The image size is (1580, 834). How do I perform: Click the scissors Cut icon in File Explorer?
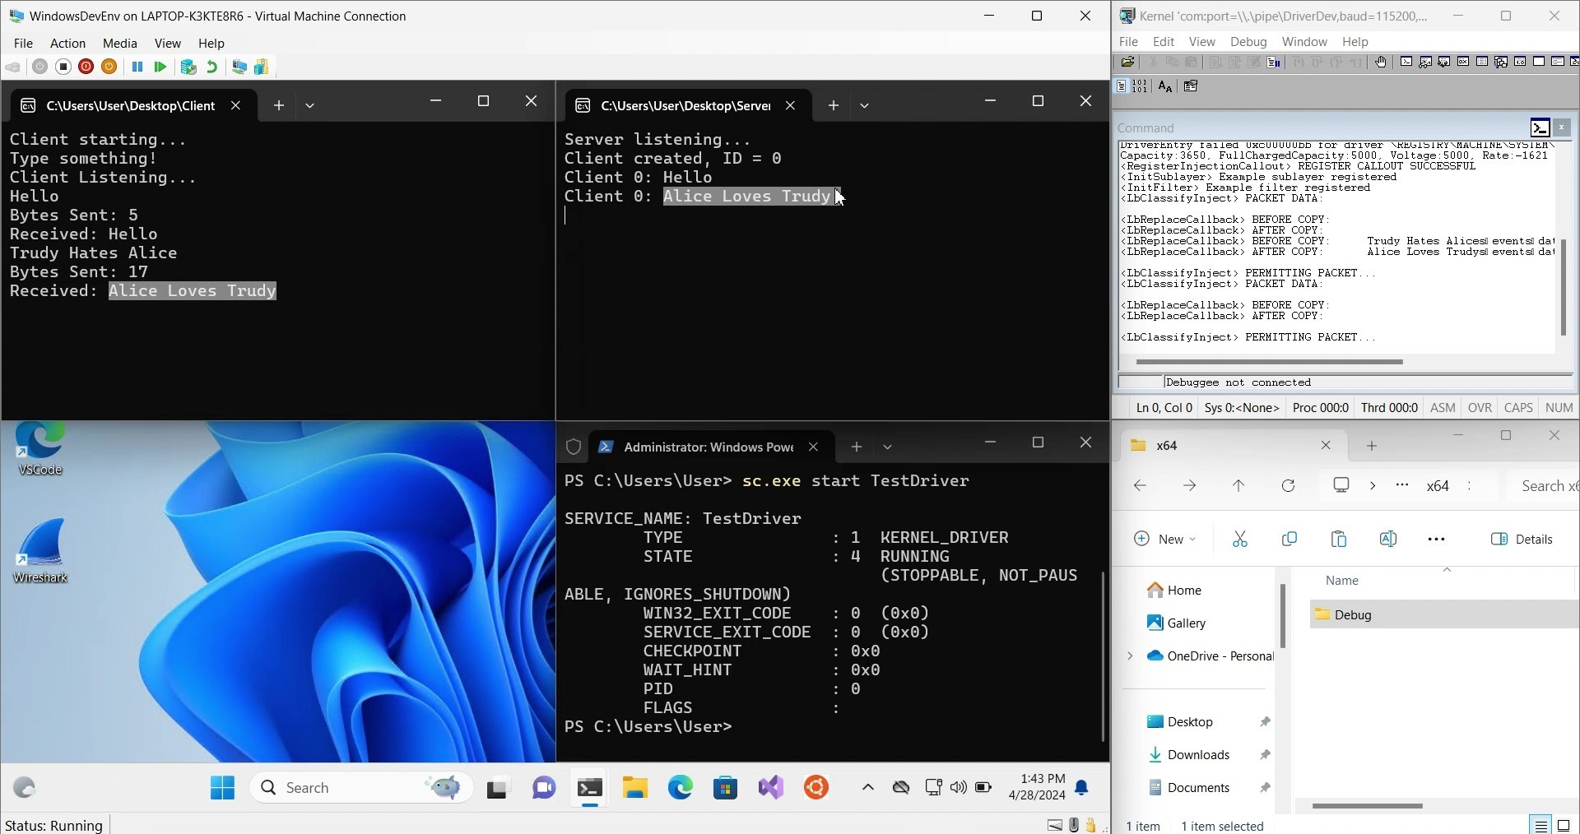(1239, 539)
